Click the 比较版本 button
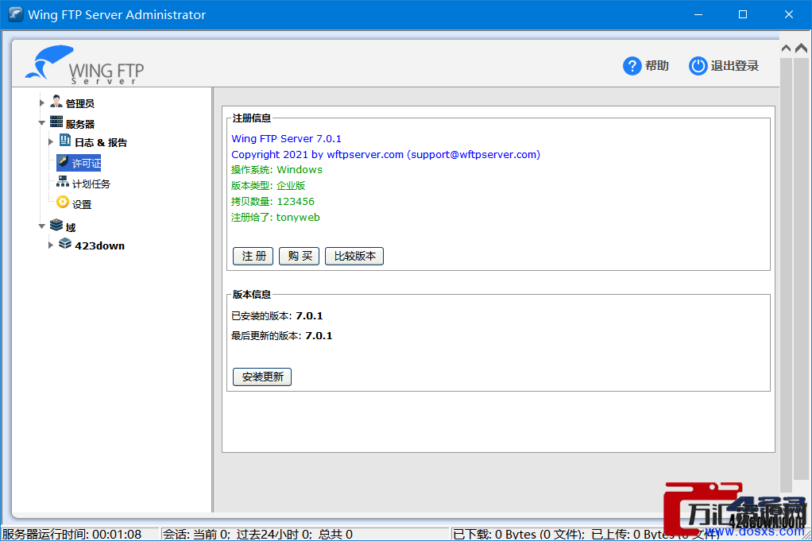 coord(354,256)
